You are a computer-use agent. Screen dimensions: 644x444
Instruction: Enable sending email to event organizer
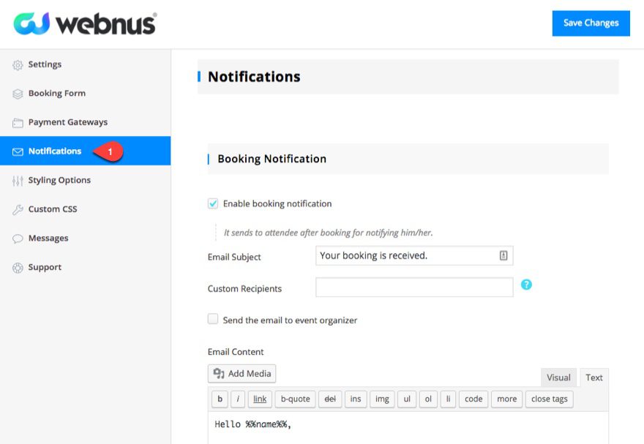coord(212,318)
